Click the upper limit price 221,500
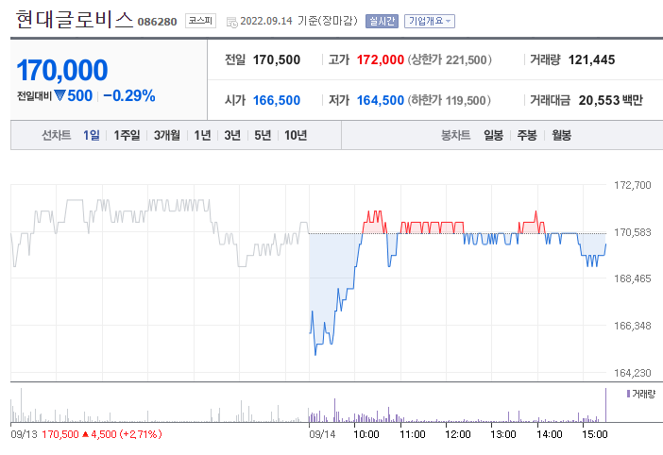This screenshot has height=455, width=663. [x=466, y=60]
